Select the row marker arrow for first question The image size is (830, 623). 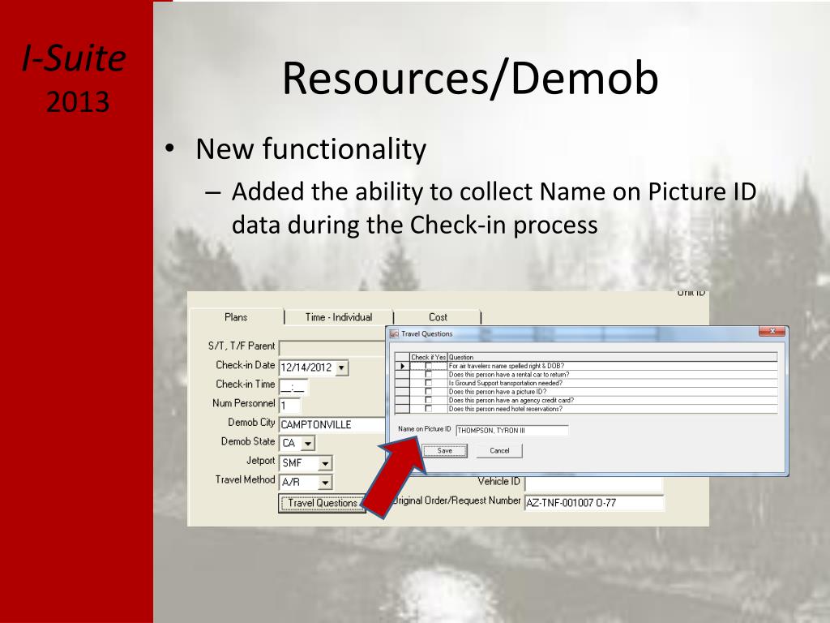[402, 366]
